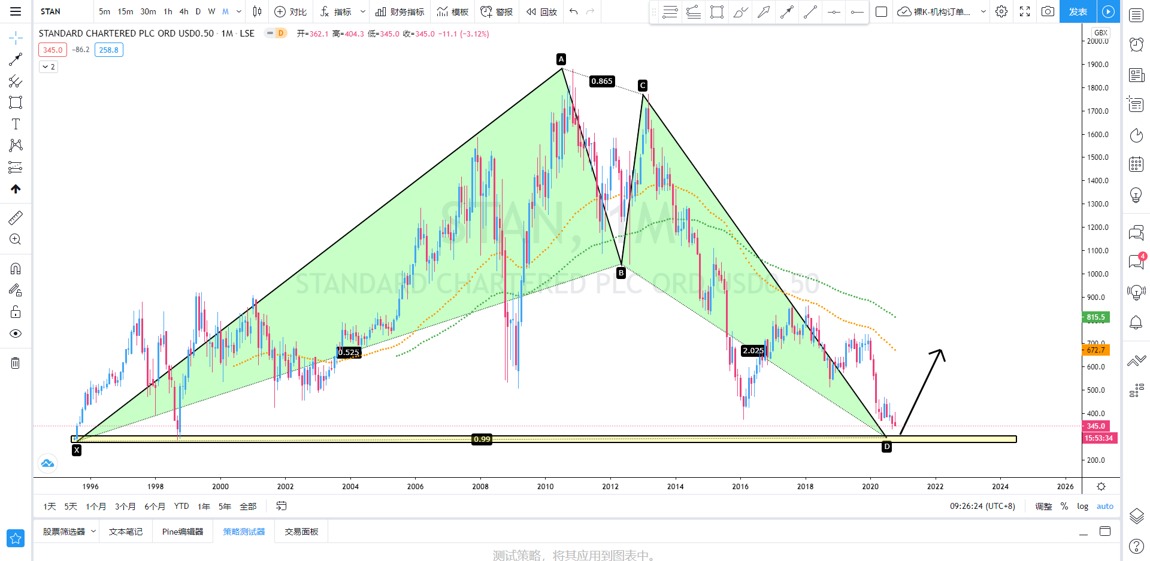The image size is (1150, 561).
Task: Open the watchlist panel in right sidebar
Action: tap(1136, 15)
